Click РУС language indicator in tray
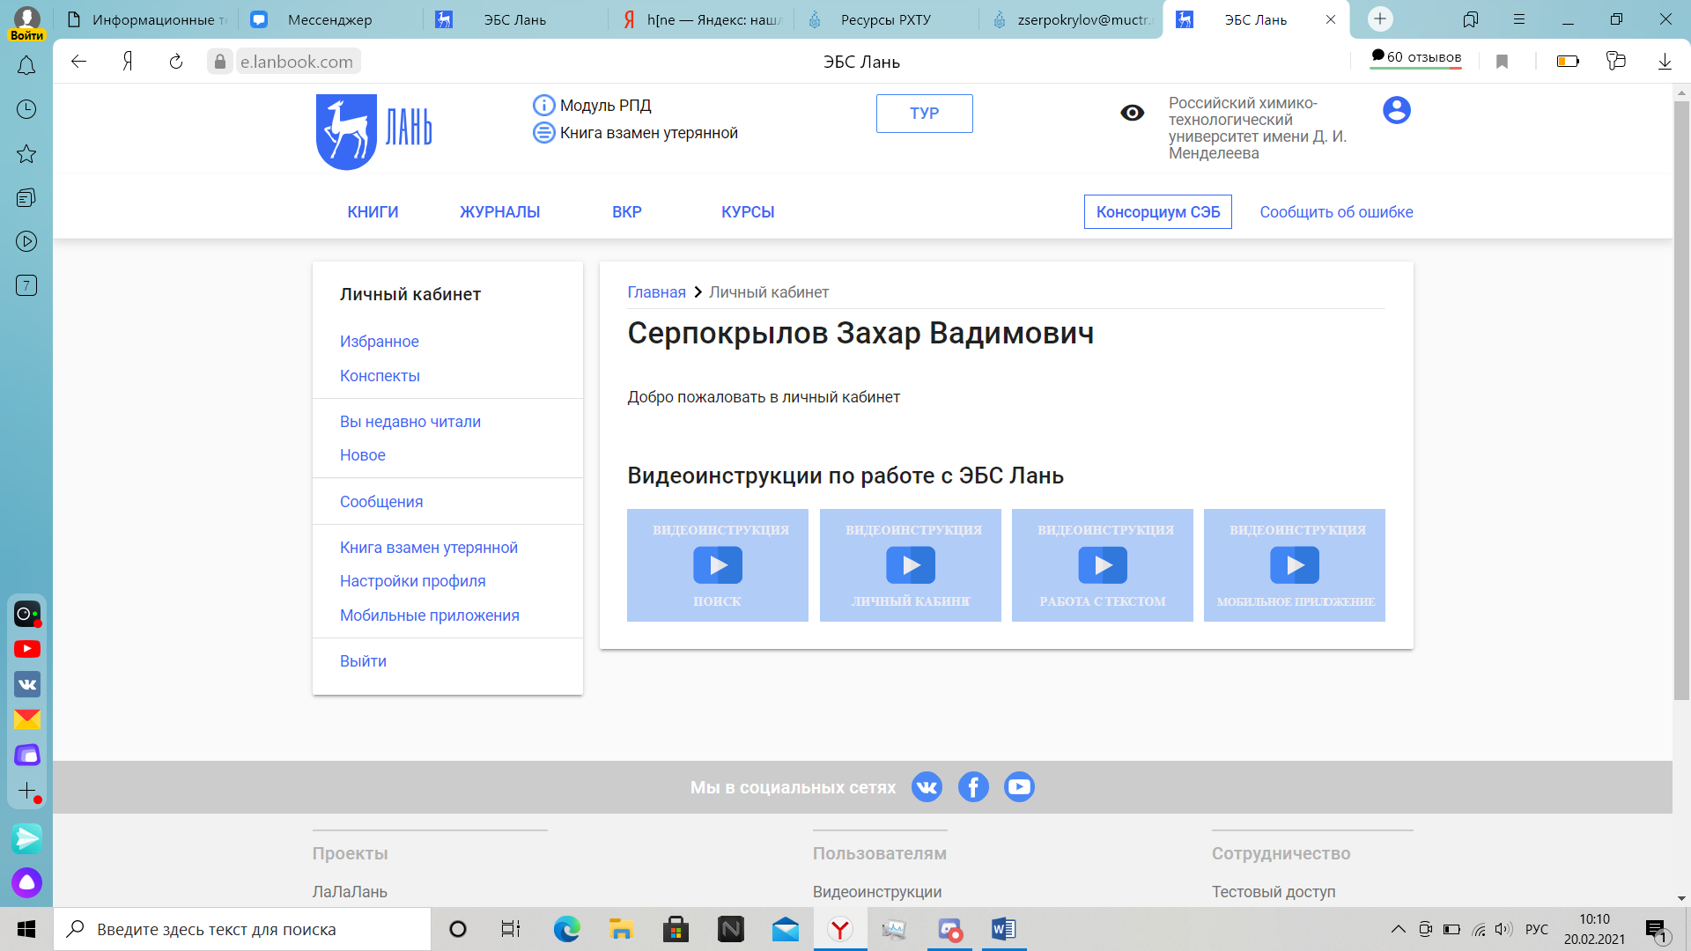The image size is (1691, 951). pyautogui.click(x=1536, y=929)
